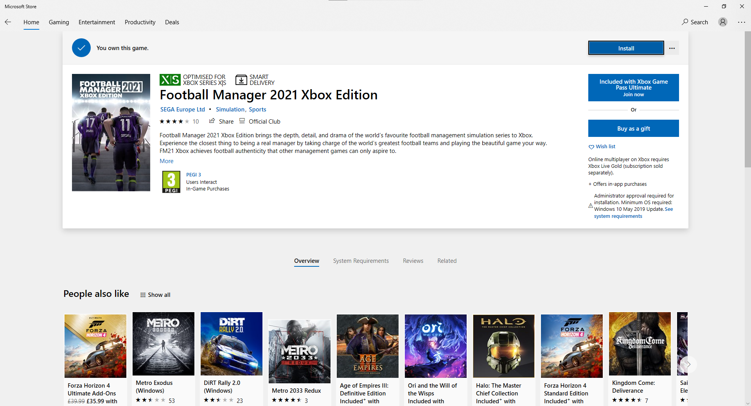This screenshot has width=751, height=406.
Task: Open the Sports genre link
Action: click(x=257, y=110)
